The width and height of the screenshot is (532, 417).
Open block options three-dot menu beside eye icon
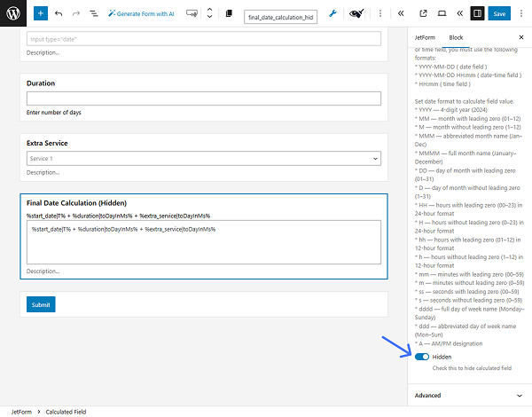click(380, 13)
